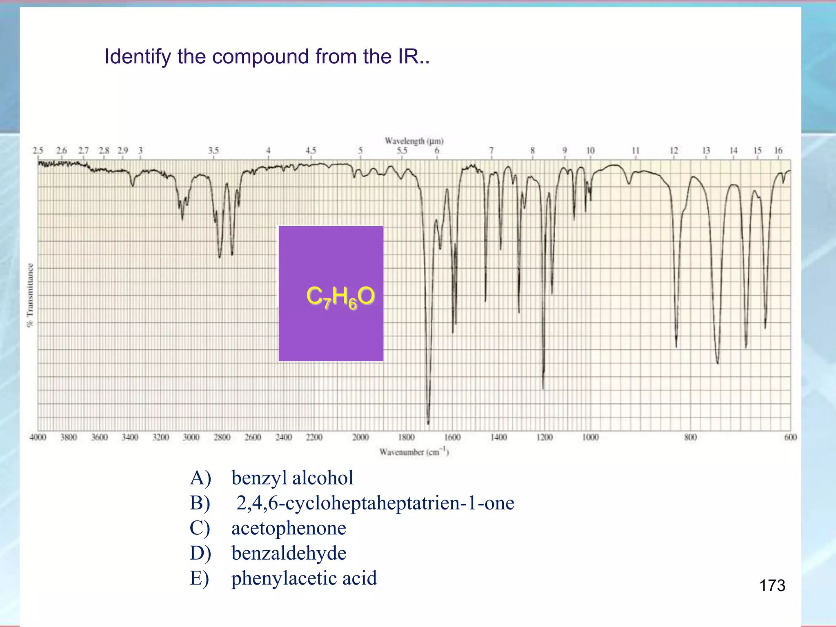Click the 3000 wavenumber tick label
The image size is (836, 627).
pos(191,437)
